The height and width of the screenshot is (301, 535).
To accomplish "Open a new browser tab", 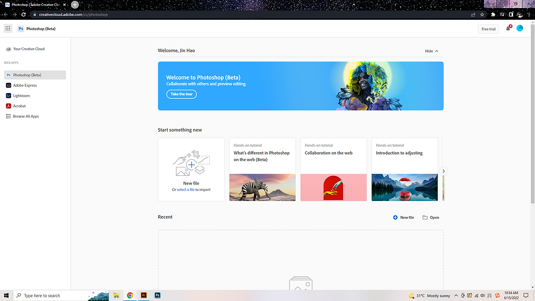I will (x=75, y=5).
